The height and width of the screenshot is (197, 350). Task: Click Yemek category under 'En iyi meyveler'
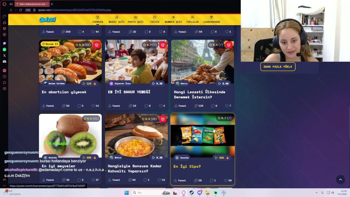coord(48,180)
